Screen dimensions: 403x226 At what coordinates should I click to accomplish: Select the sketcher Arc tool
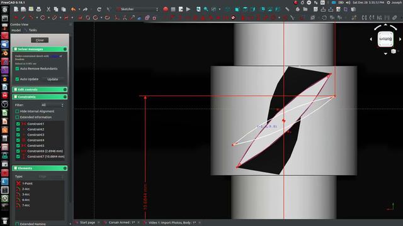[x=31, y=18]
